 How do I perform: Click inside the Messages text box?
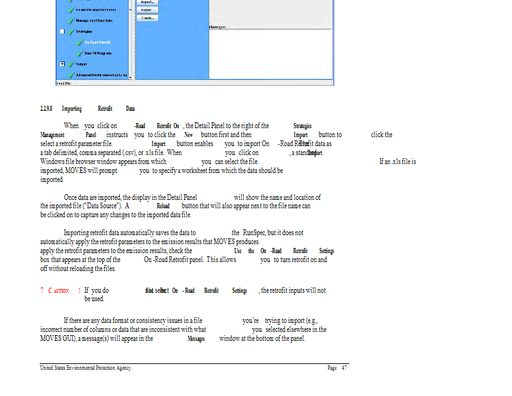point(269,54)
